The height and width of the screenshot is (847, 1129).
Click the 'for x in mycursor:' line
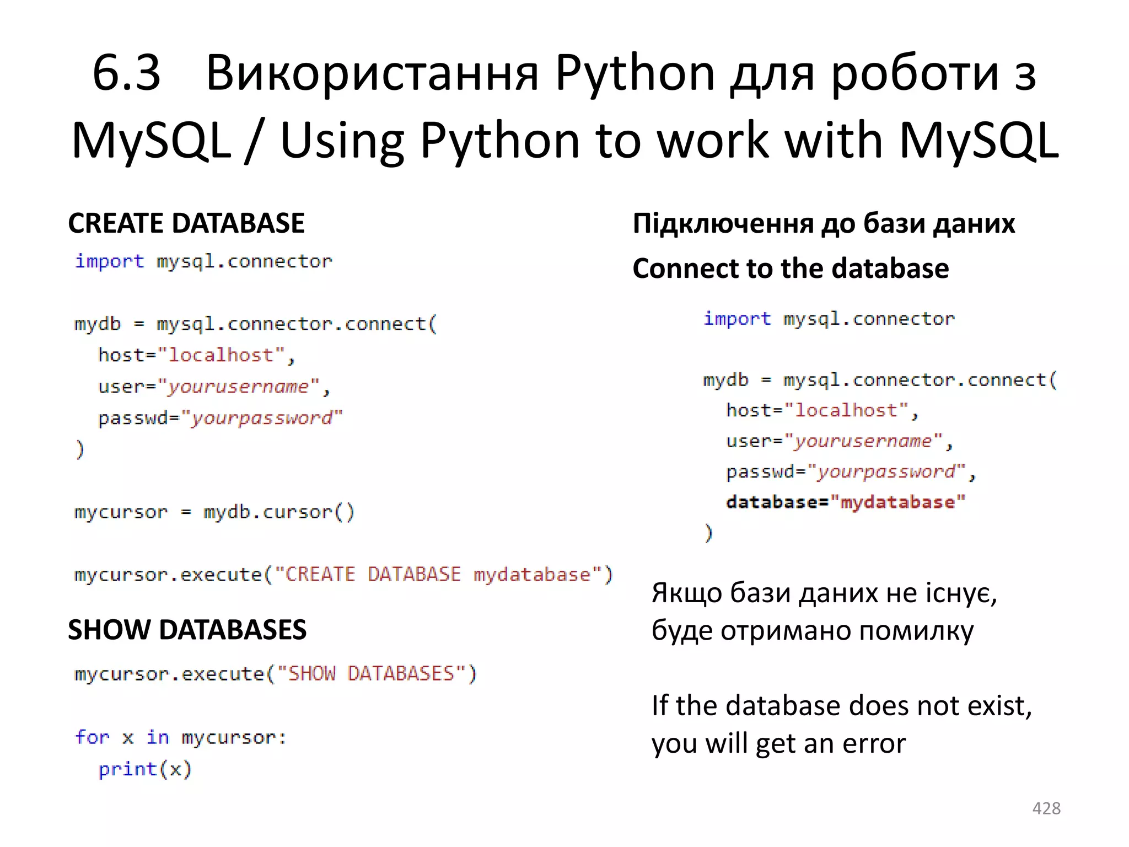[181, 737]
